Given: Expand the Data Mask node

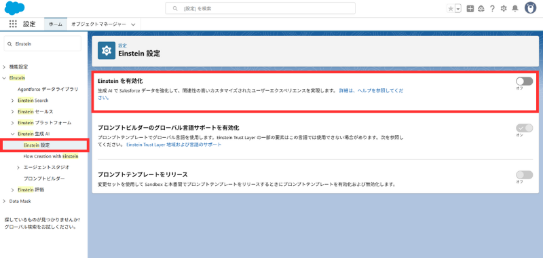Looking at the screenshot, I should coord(4,201).
